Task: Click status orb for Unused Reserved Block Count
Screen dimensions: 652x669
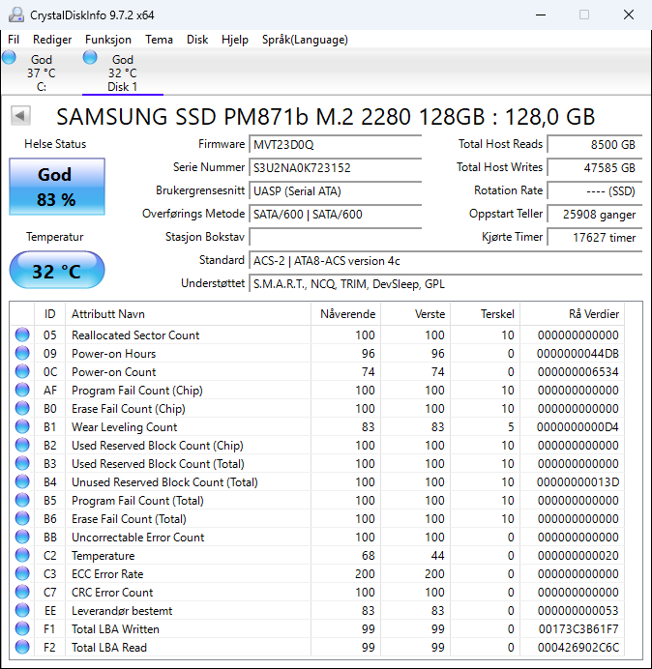Action: 22,481
